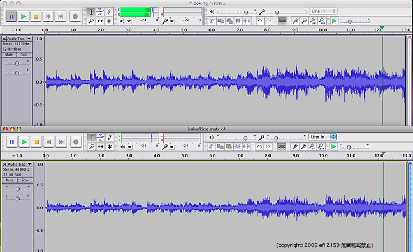Click Silence audio icon in matrix1 toolbar
Screen dimensions: 413x252
click(x=247, y=21)
